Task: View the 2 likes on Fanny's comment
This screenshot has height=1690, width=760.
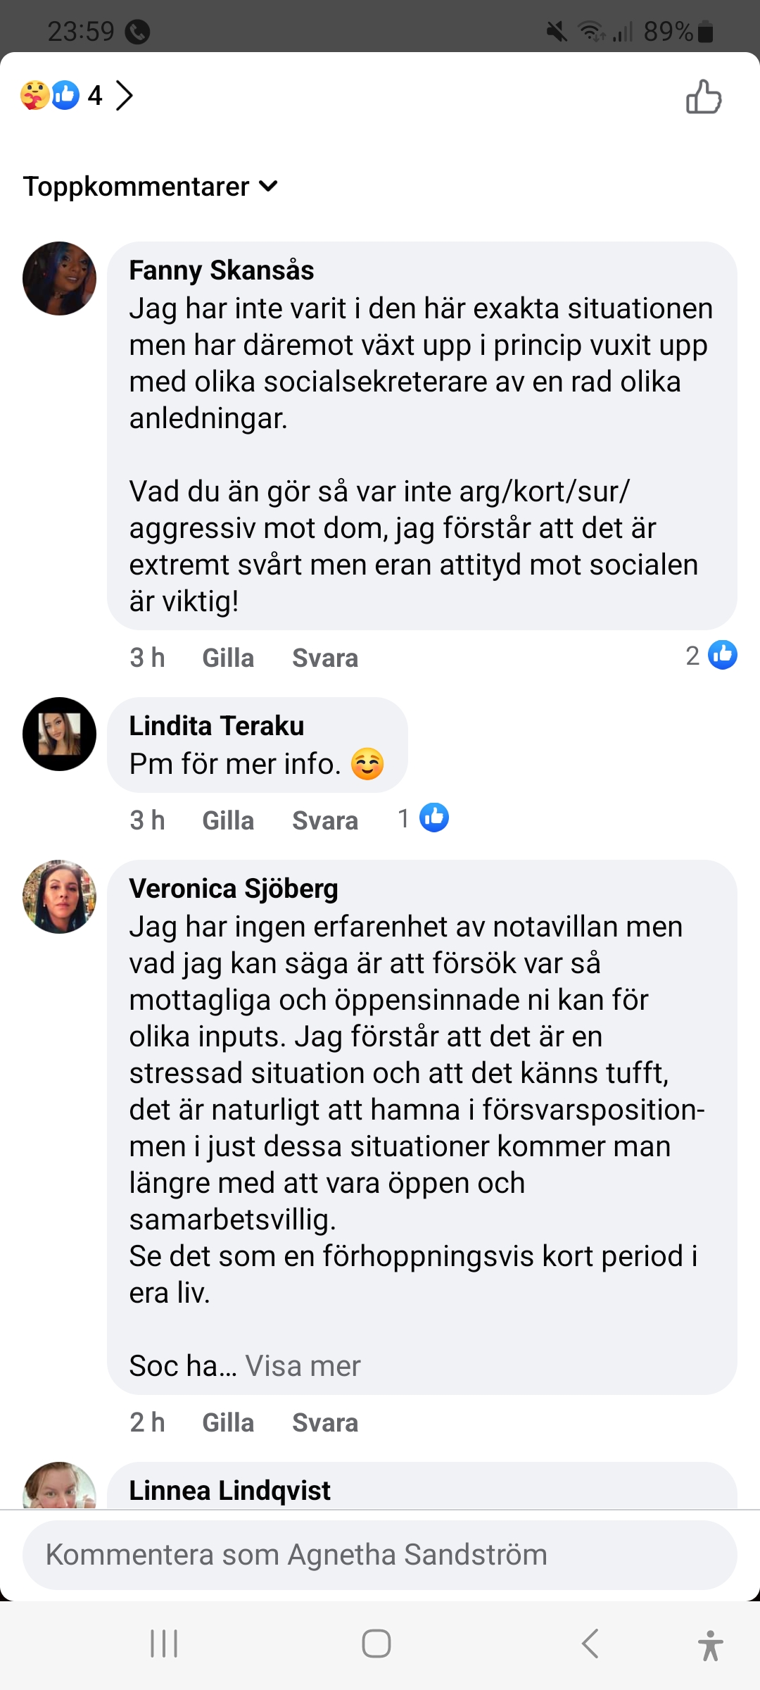Action: coord(711,656)
